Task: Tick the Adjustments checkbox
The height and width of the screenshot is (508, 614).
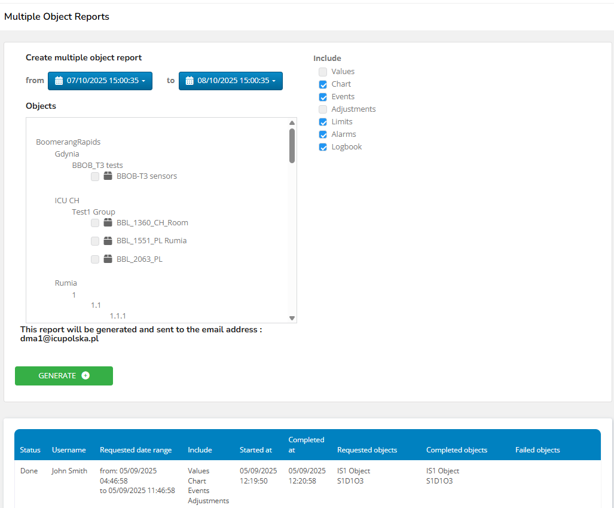Action: (x=323, y=109)
